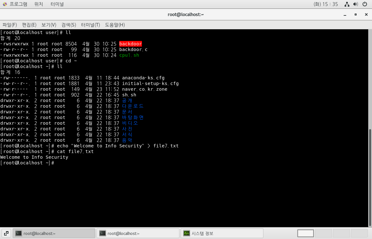Click the echo "Welcome to Info Security" command line
Viewport: 372px width, 239px height.
[x=89, y=146]
